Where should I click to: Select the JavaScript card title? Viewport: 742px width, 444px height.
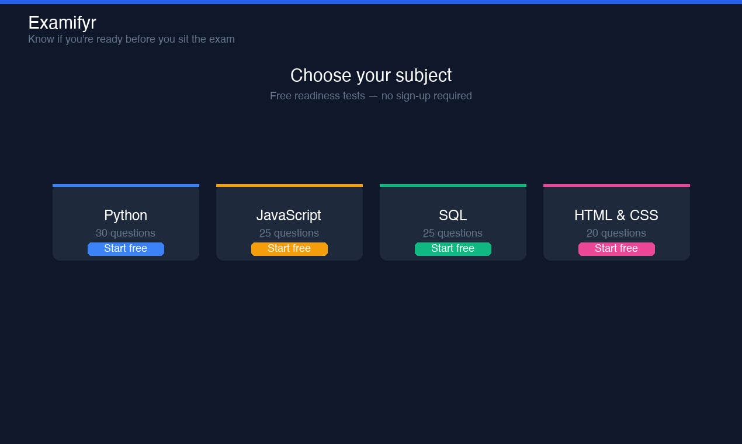(289, 216)
